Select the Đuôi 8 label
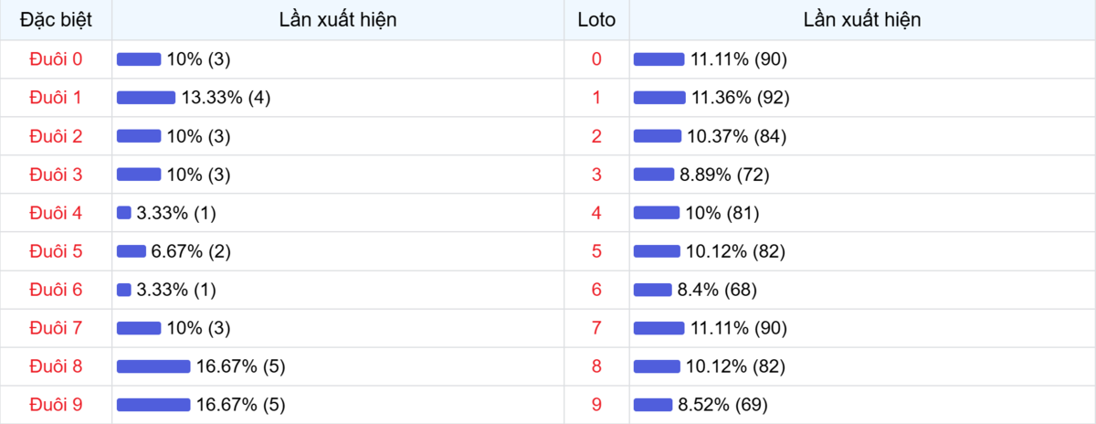 tap(56, 366)
